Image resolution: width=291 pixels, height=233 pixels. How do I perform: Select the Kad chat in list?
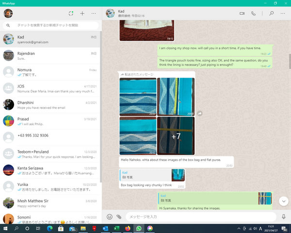coord(50,39)
